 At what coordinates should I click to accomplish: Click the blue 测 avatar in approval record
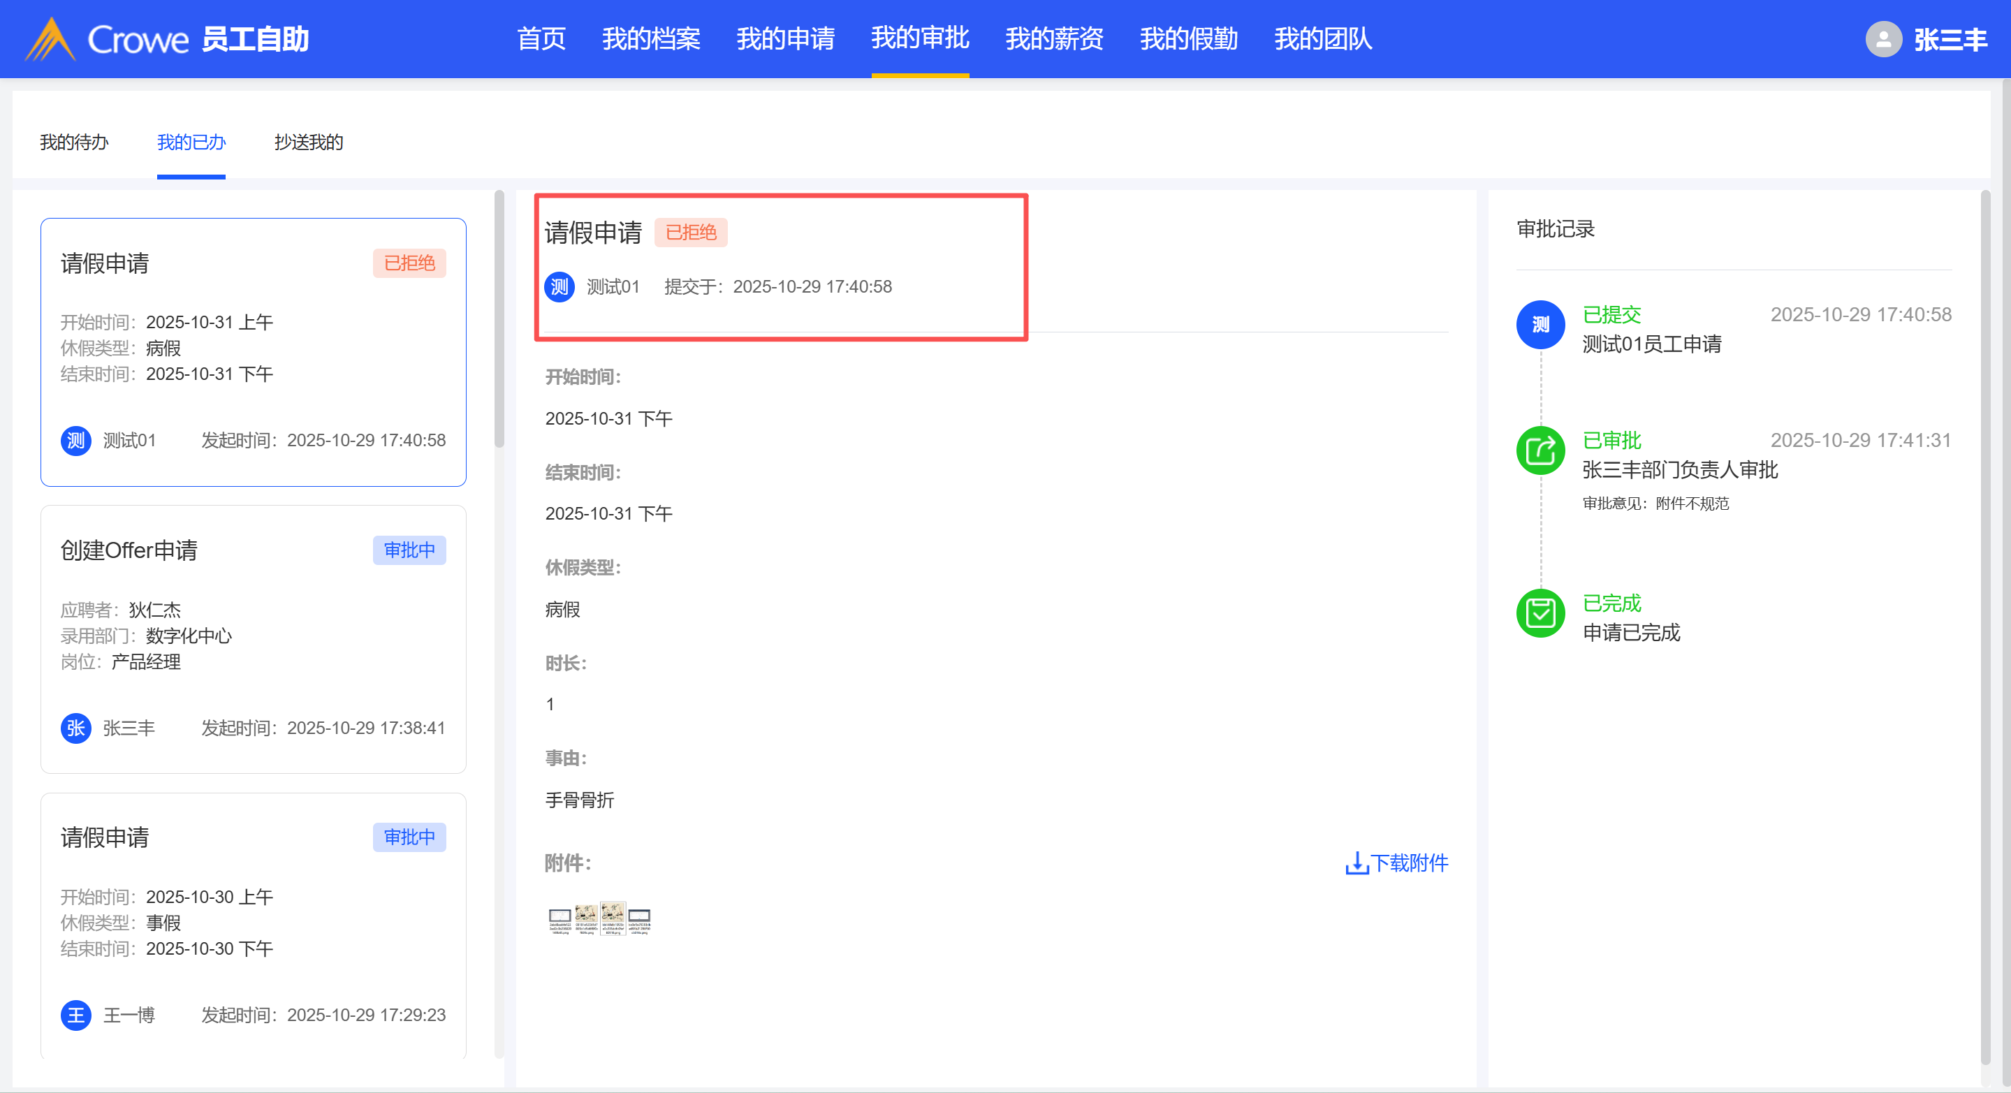pos(1540,325)
